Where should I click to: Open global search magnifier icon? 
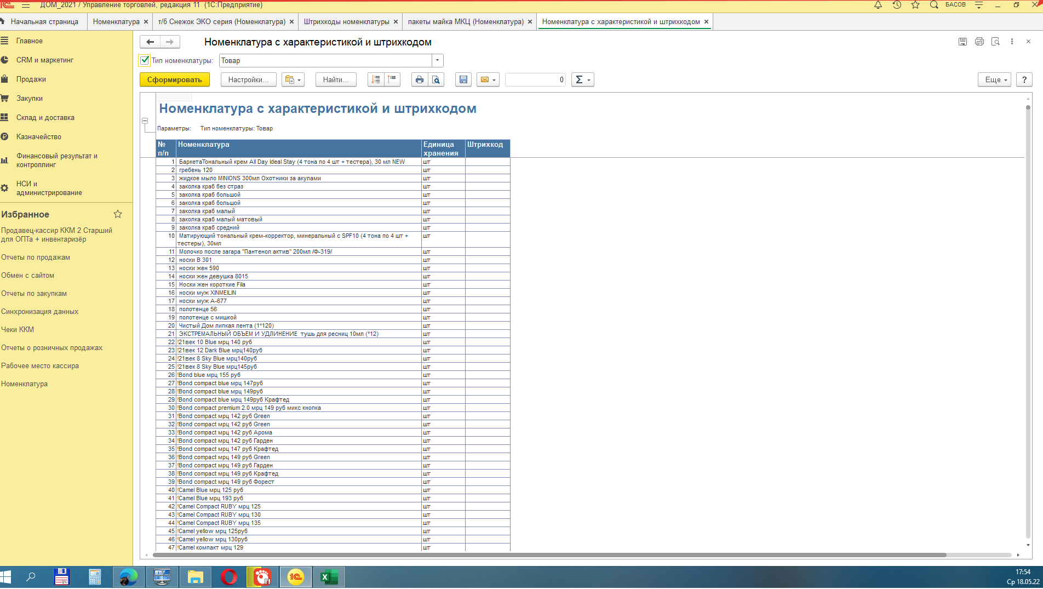point(934,5)
